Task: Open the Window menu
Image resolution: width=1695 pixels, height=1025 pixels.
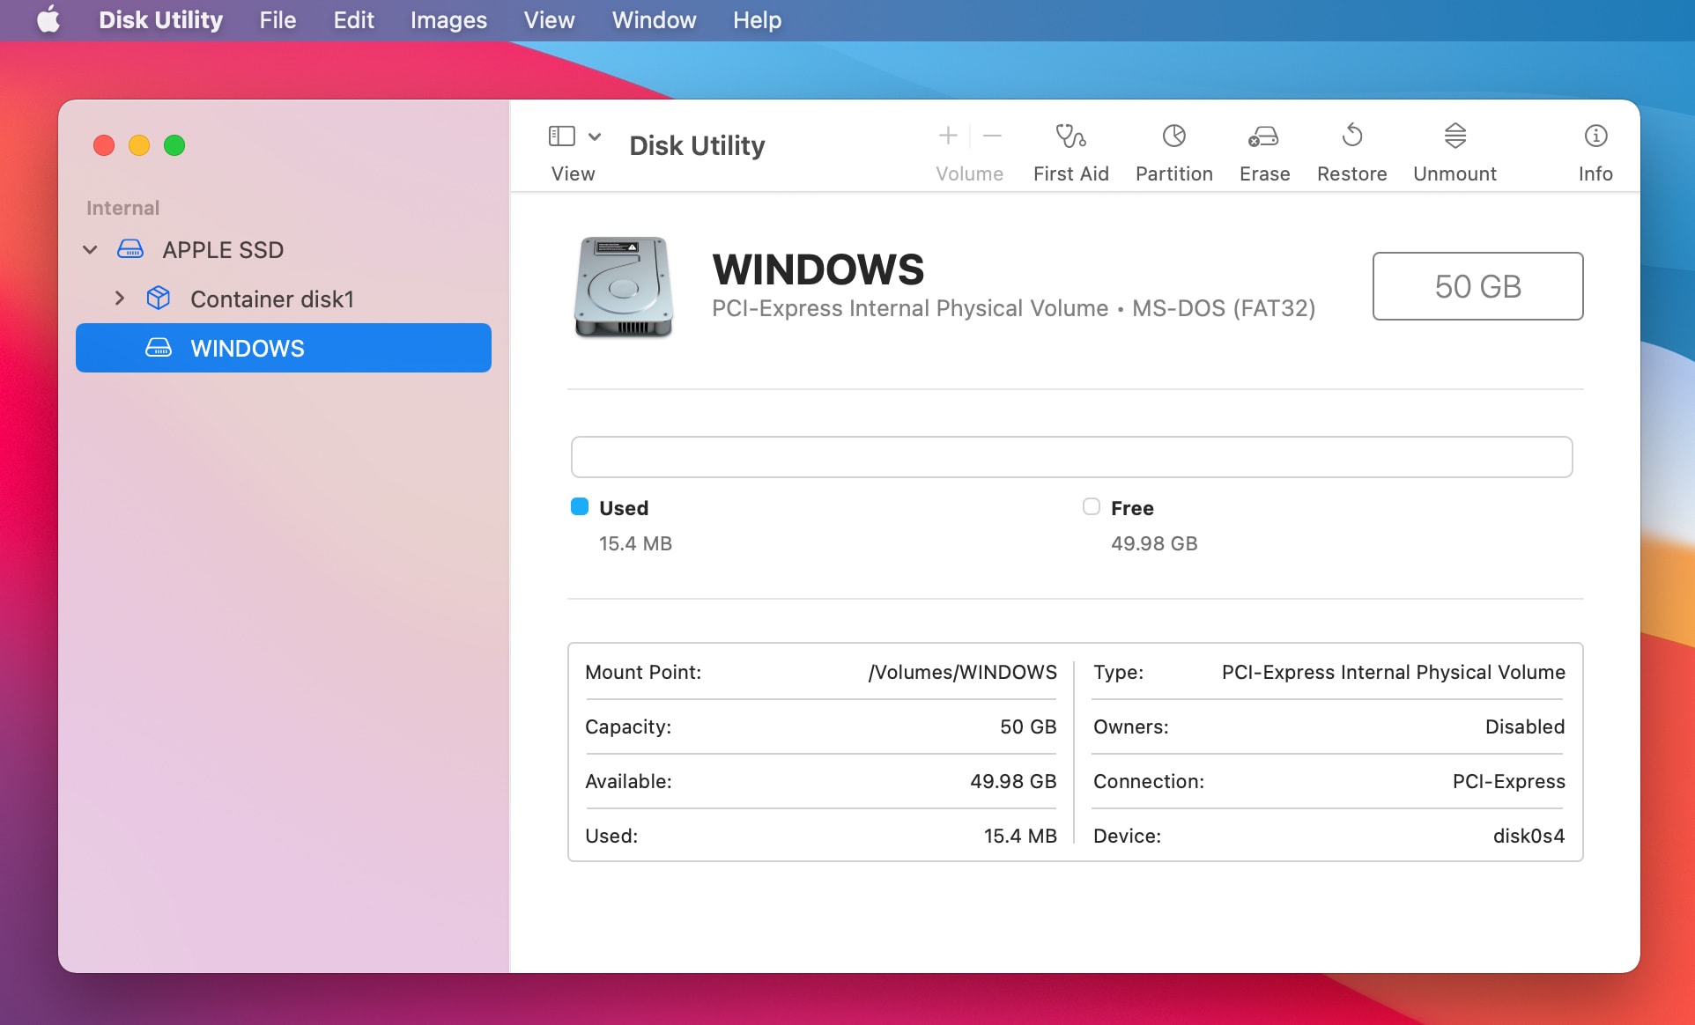Action: click(x=653, y=19)
